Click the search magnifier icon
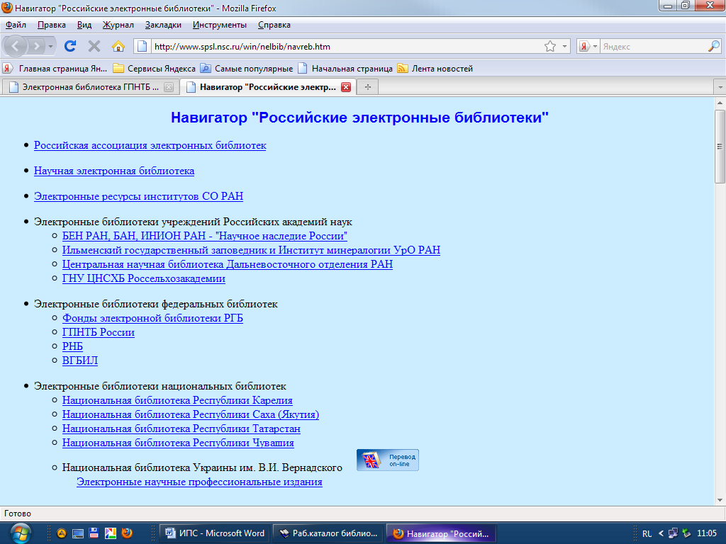The width and height of the screenshot is (726, 544). click(x=713, y=46)
